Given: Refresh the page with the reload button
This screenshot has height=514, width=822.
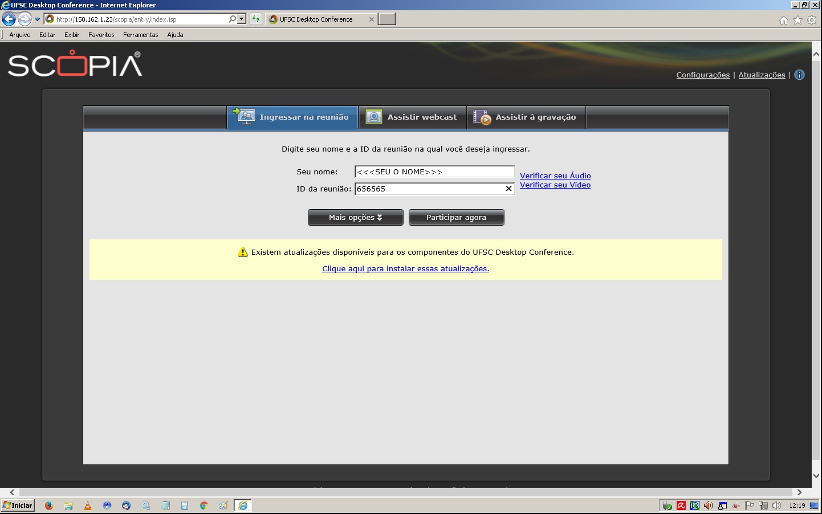Looking at the screenshot, I should 256,19.
